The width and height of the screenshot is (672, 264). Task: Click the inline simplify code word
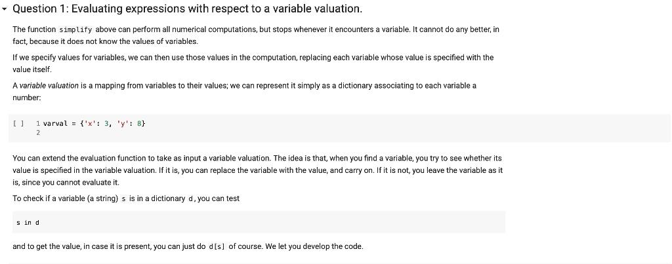coord(75,29)
